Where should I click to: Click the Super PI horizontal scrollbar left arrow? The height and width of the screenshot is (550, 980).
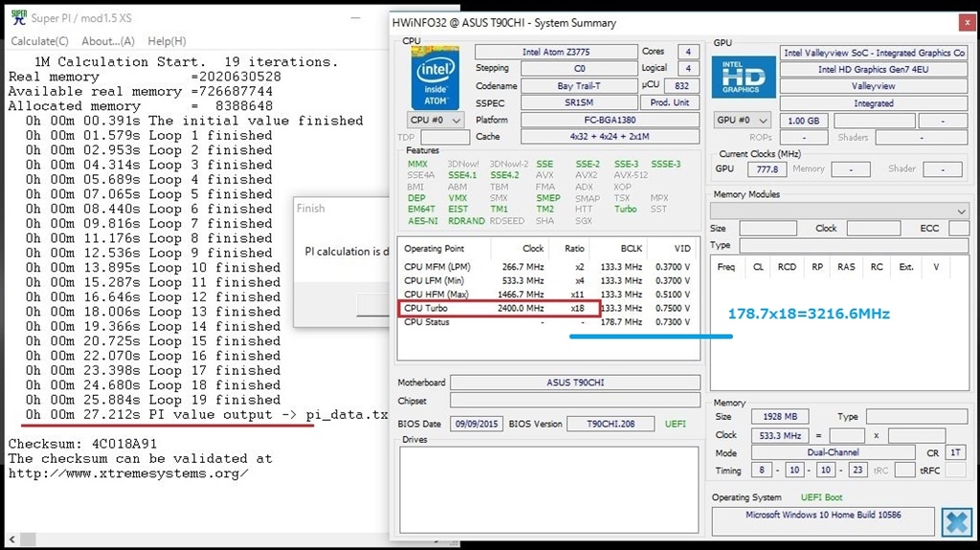pyautogui.click(x=11, y=539)
